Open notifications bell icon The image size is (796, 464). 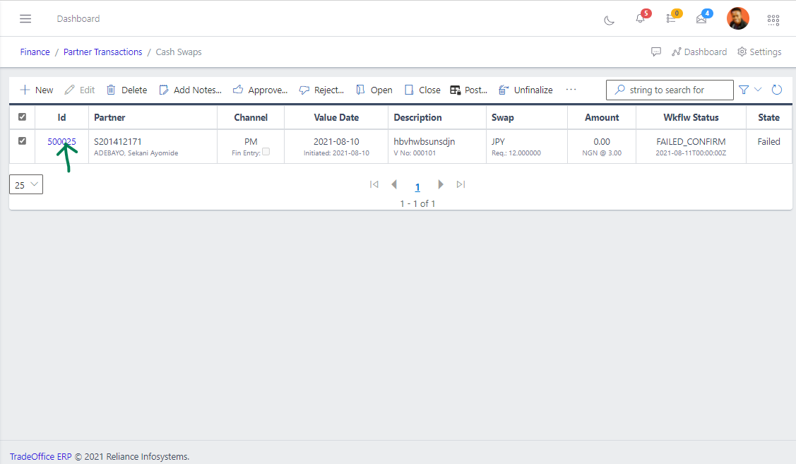click(640, 19)
